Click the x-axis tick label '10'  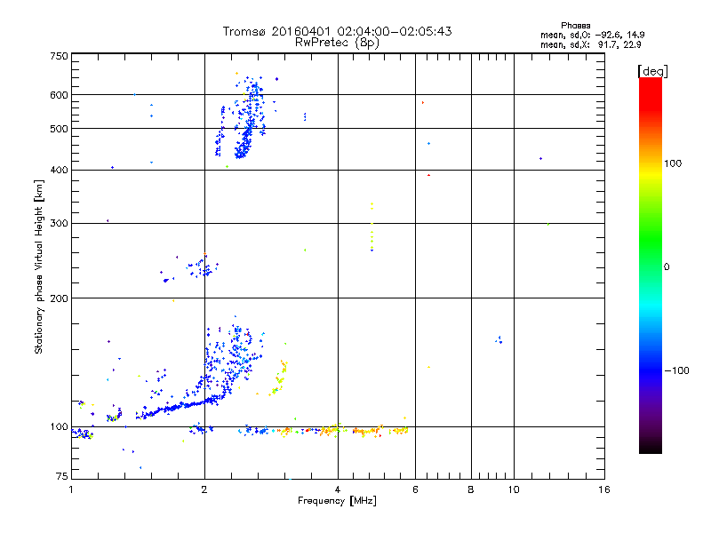[514, 489]
